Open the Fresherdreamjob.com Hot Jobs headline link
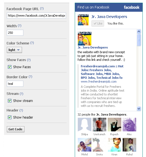Image resolution: width=146 pixels, height=157 pixels. click(x=102, y=72)
